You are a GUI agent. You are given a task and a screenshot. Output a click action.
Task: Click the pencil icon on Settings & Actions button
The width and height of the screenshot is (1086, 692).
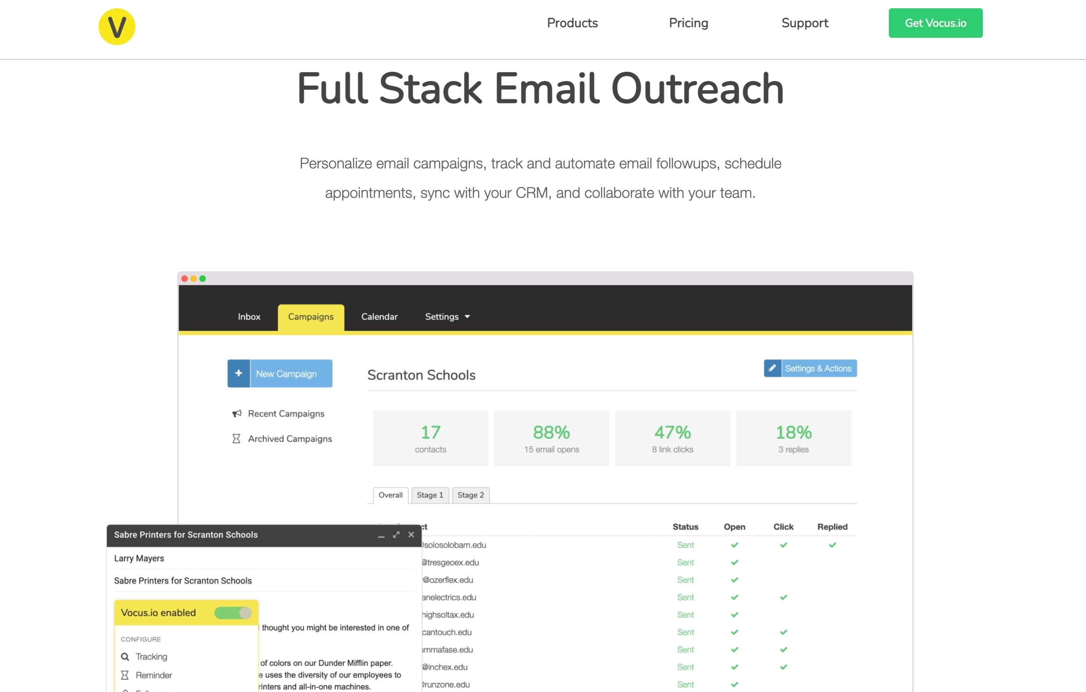[x=773, y=369]
